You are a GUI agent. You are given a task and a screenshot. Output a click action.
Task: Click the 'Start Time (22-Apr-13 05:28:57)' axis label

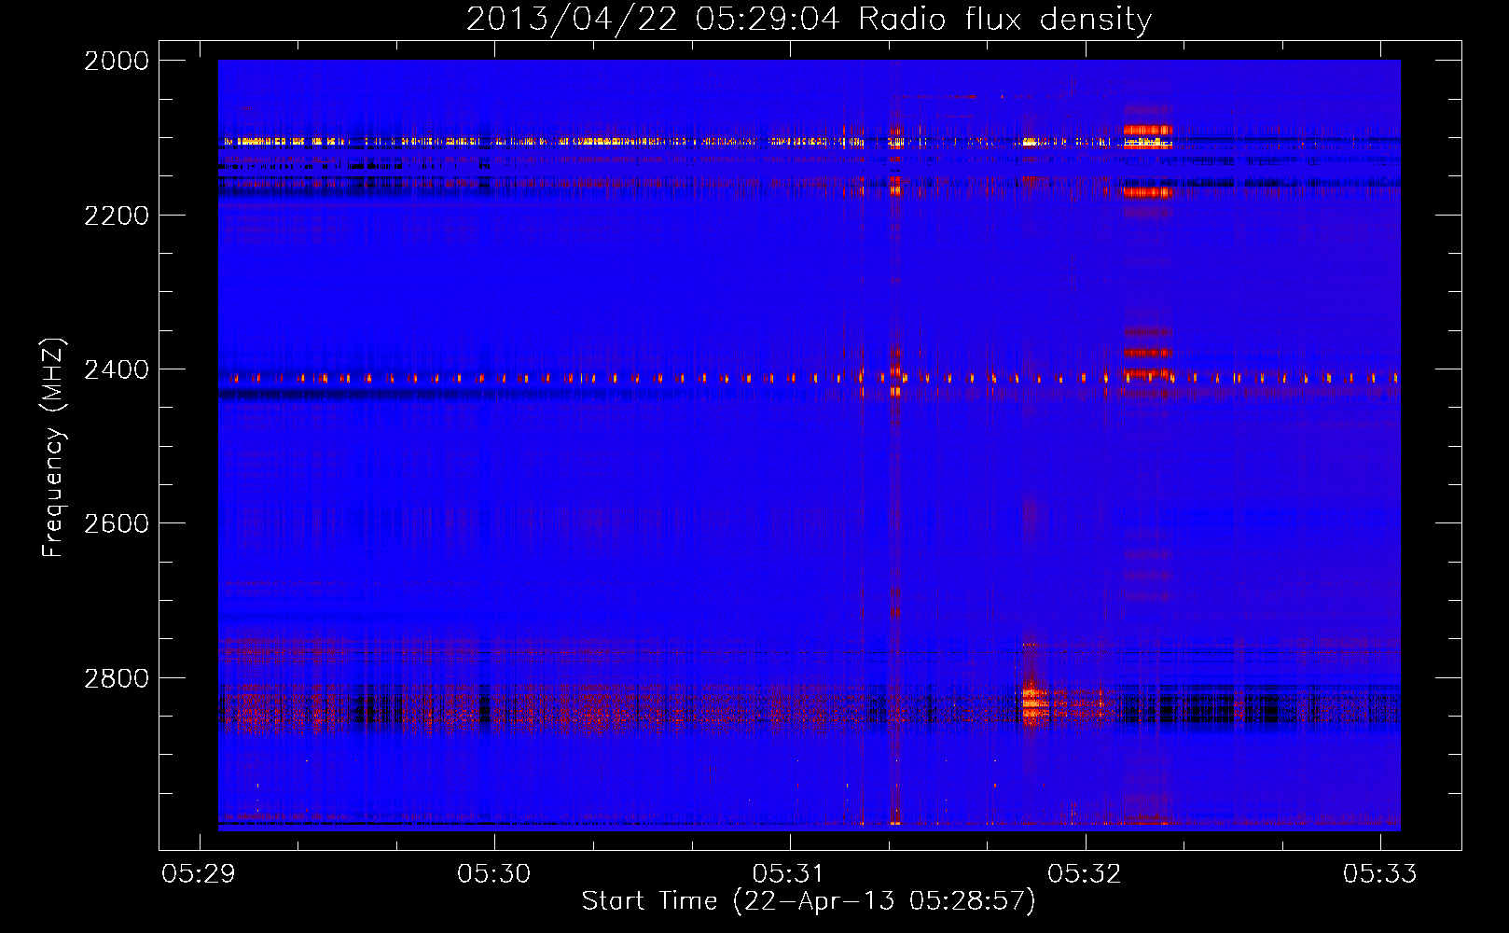(x=809, y=901)
